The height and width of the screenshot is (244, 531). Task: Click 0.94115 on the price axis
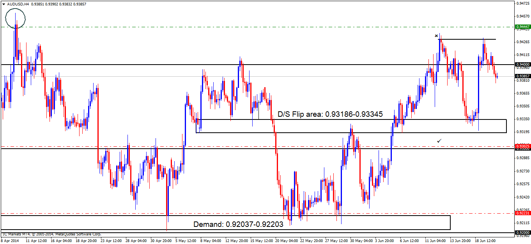[x=522, y=54]
